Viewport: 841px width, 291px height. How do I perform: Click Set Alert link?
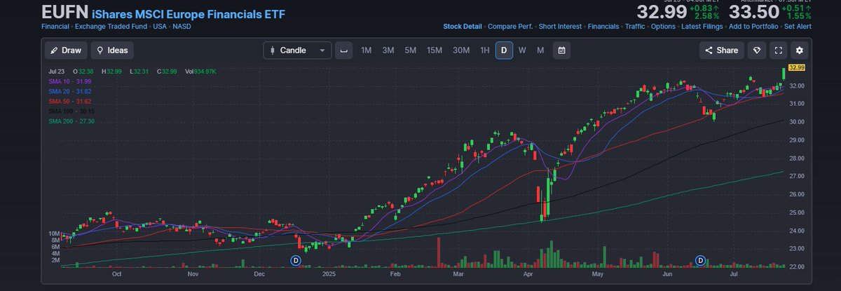[798, 27]
